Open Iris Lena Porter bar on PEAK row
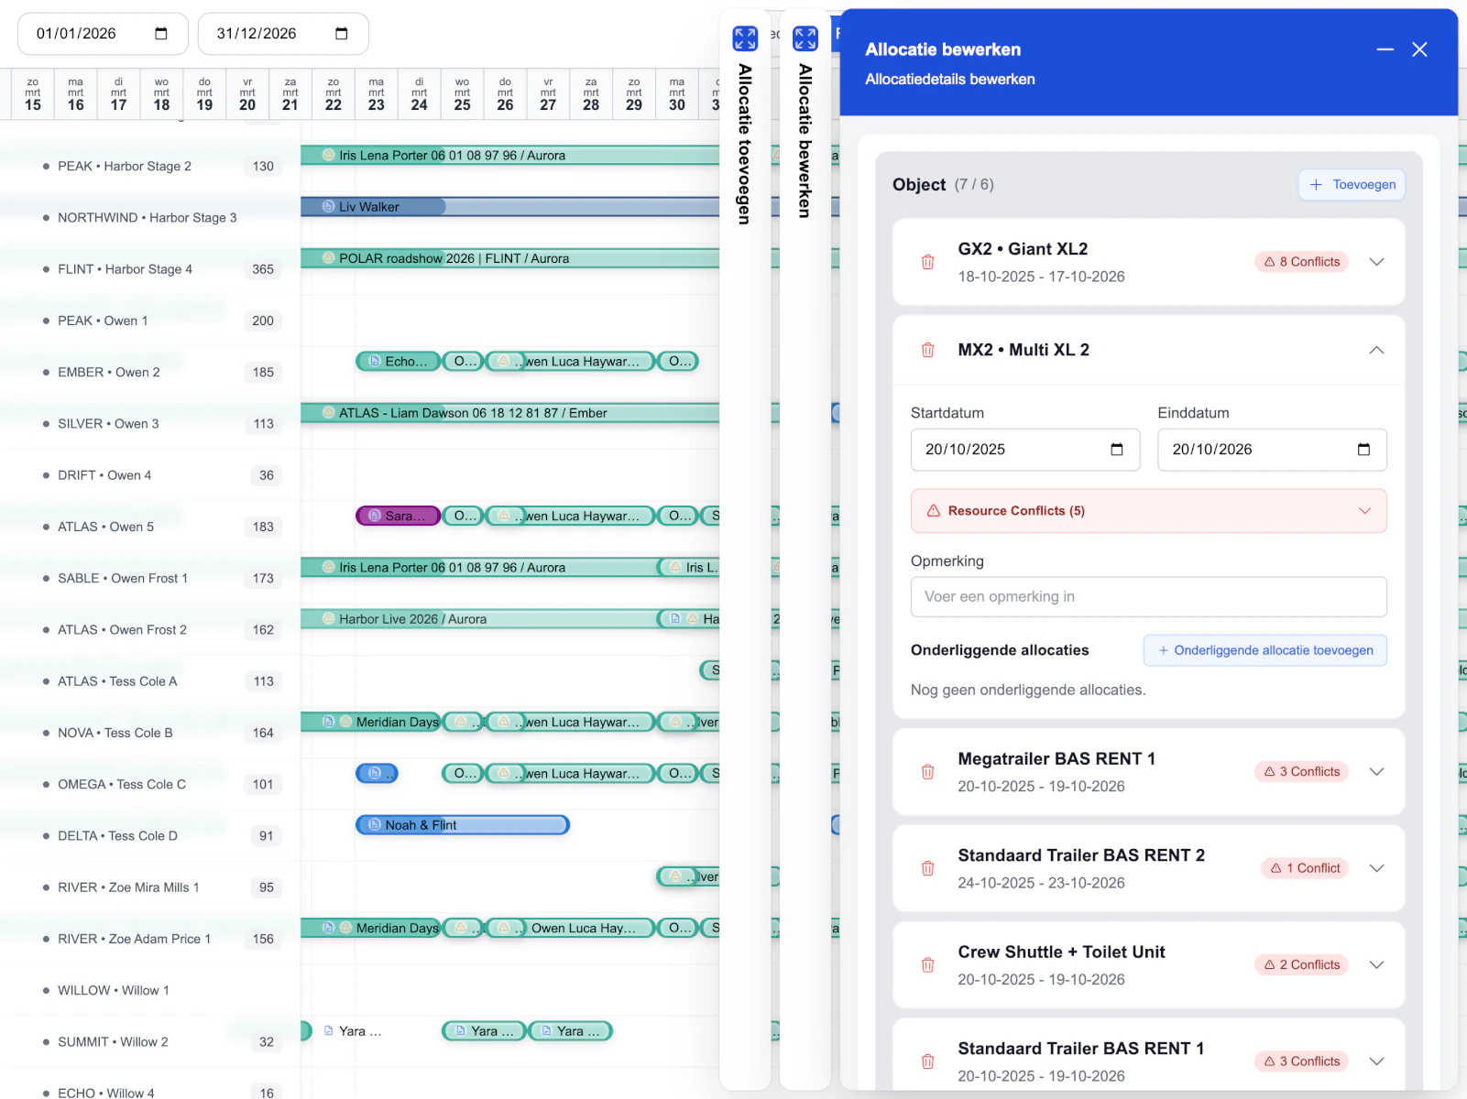Viewport: 1467px width, 1099px height. 509,156
